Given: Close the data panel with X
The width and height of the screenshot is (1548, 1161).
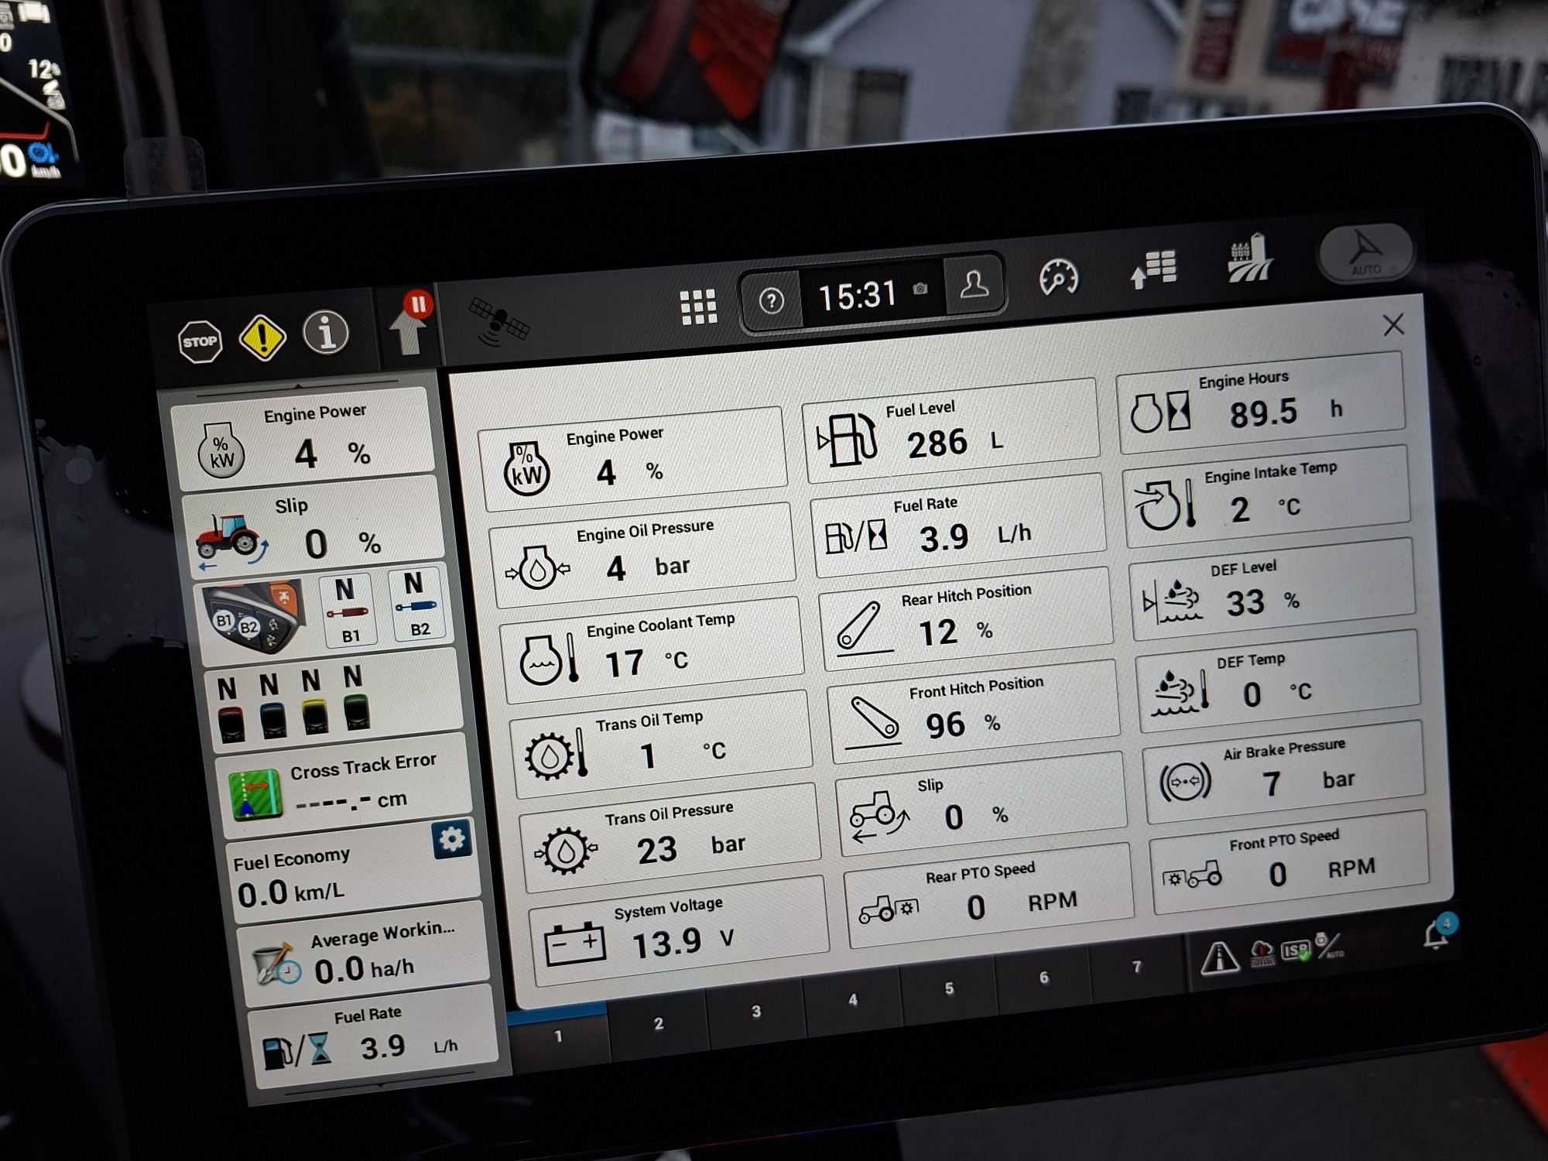Looking at the screenshot, I should pos(1393,324).
